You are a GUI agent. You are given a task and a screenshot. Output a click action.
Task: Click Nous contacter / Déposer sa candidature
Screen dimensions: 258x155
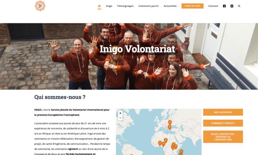coord(223,137)
